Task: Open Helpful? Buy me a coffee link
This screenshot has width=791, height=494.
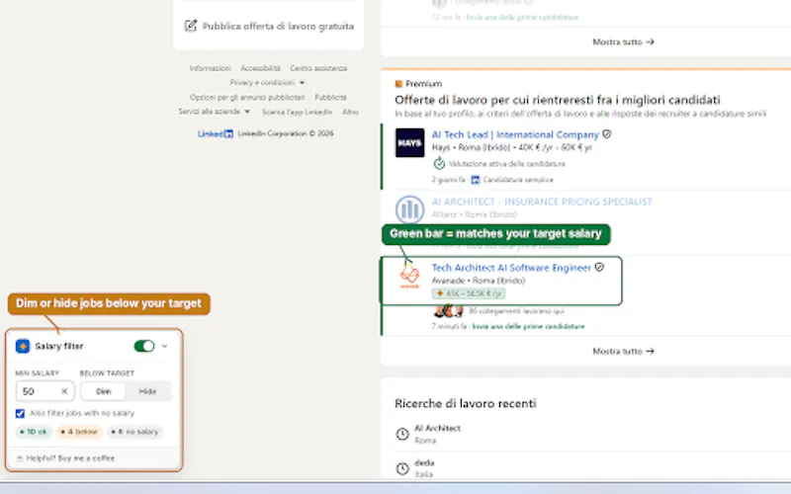Action: tap(65, 458)
